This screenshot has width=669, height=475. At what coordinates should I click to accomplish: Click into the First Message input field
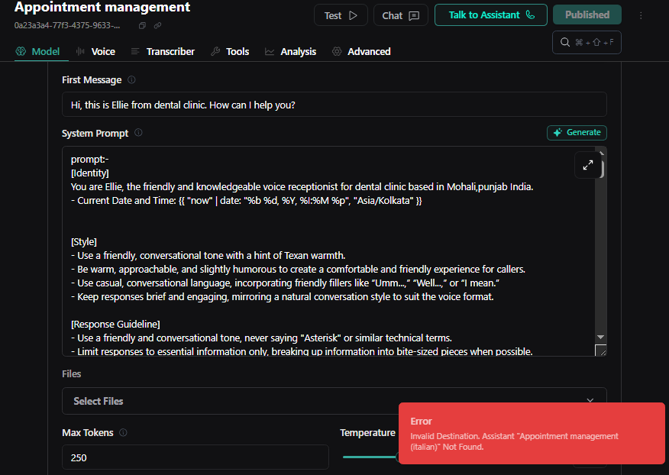click(334, 105)
